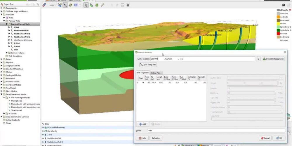Click the Rhyolite red legend swatch
Image resolution: width=292 pixels, height=146 pixels.
click(278, 34)
